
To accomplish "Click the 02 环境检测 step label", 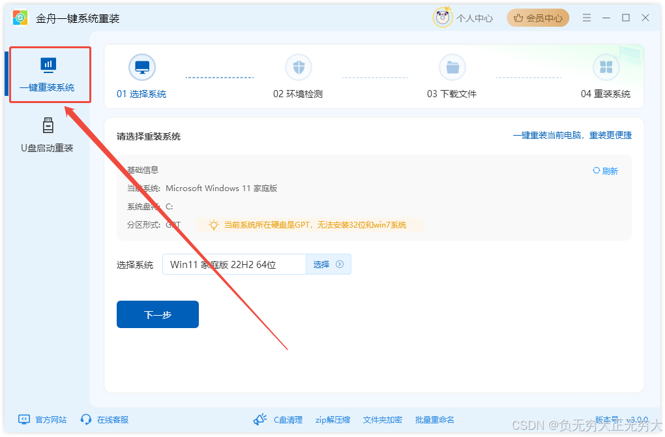I will 298,94.
